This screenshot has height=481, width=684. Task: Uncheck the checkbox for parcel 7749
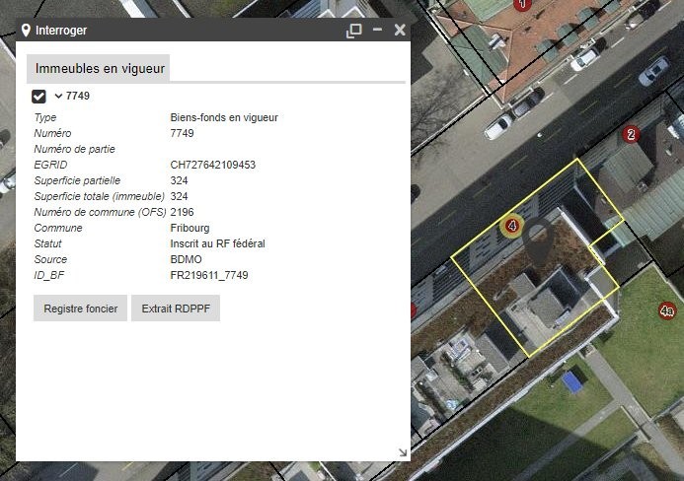coord(39,96)
